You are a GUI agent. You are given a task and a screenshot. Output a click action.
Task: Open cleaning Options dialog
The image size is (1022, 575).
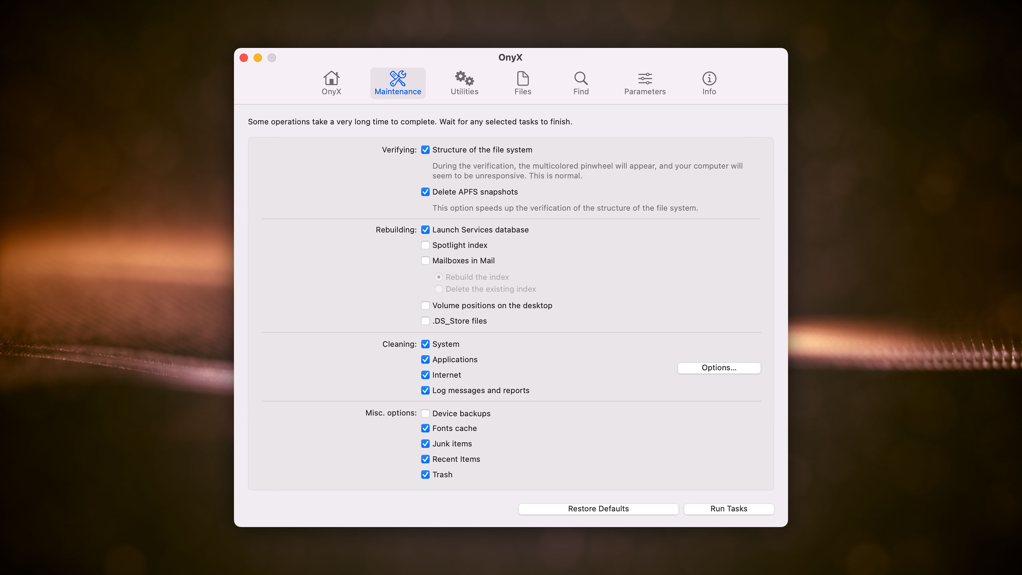click(719, 368)
